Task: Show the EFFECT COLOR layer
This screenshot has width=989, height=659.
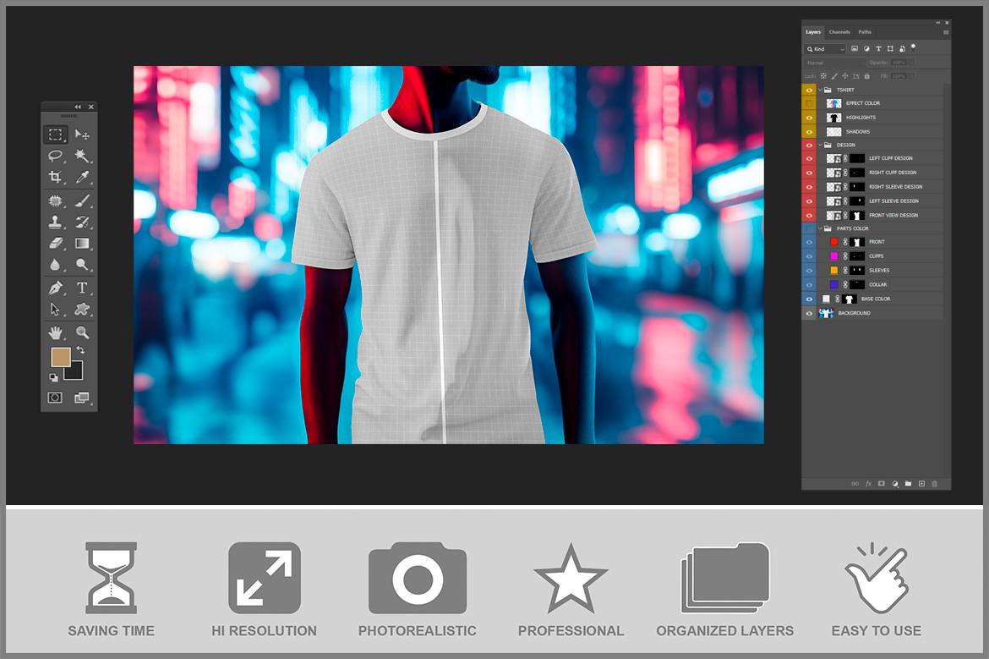Action: [x=809, y=103]
